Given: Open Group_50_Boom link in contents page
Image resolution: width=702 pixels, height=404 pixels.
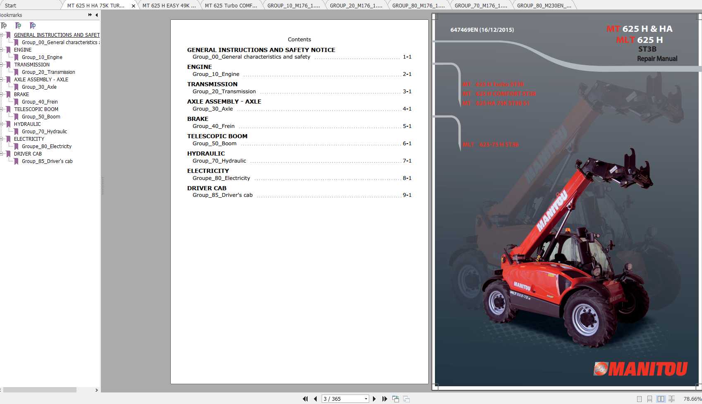Looking at the screenshot, I should pos(215,144).
